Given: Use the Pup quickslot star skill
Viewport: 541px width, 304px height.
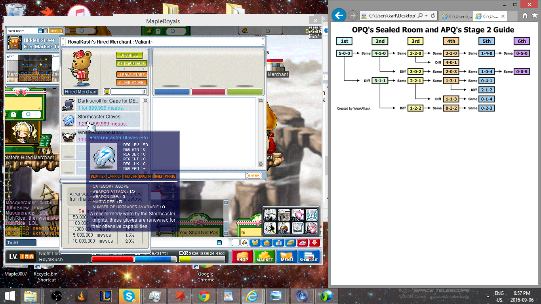Looking at the screenshot, I should [x=311, y=214].
